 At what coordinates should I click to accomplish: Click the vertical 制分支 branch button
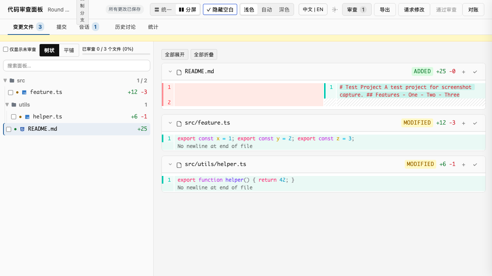(82, 12)
